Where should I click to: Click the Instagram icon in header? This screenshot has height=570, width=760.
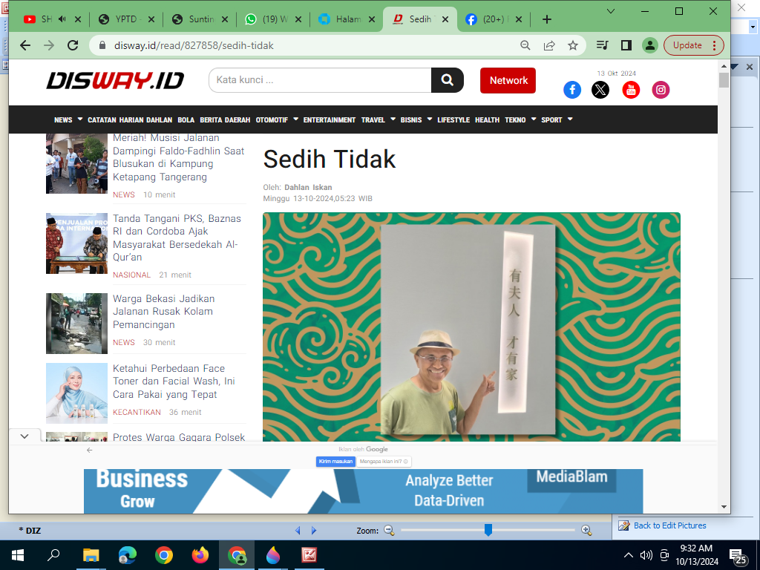[661, 90]
